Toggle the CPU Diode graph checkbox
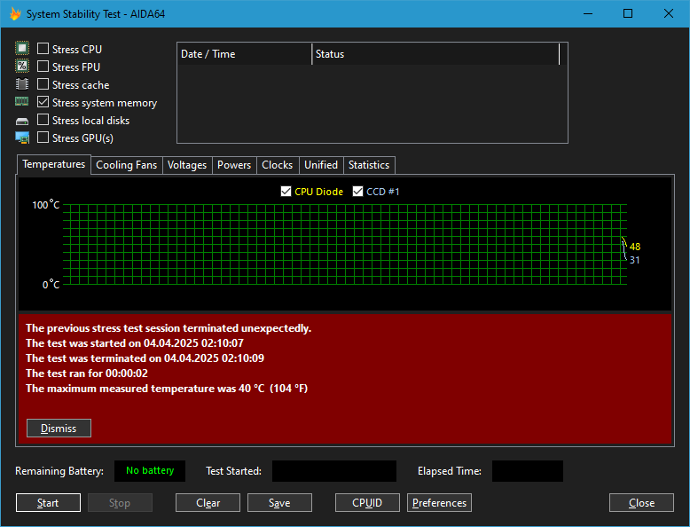690x527 pixels. point(286,192)
